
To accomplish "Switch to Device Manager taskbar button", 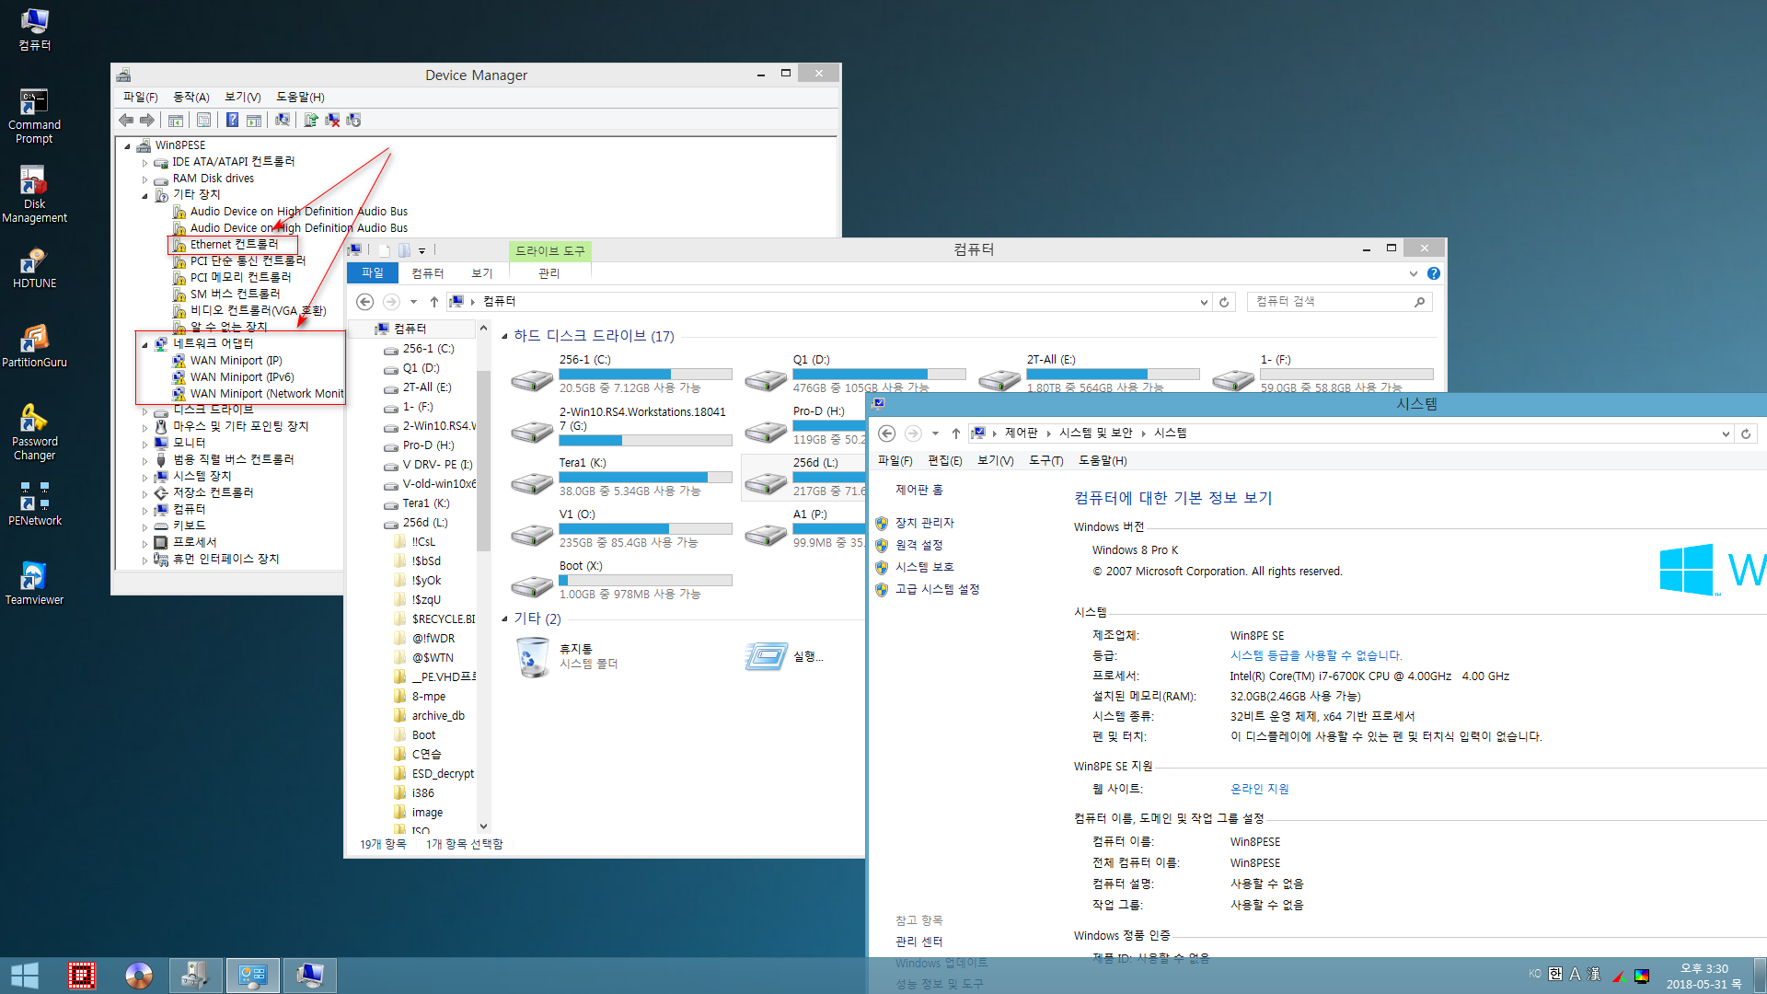I will point(196,976).
